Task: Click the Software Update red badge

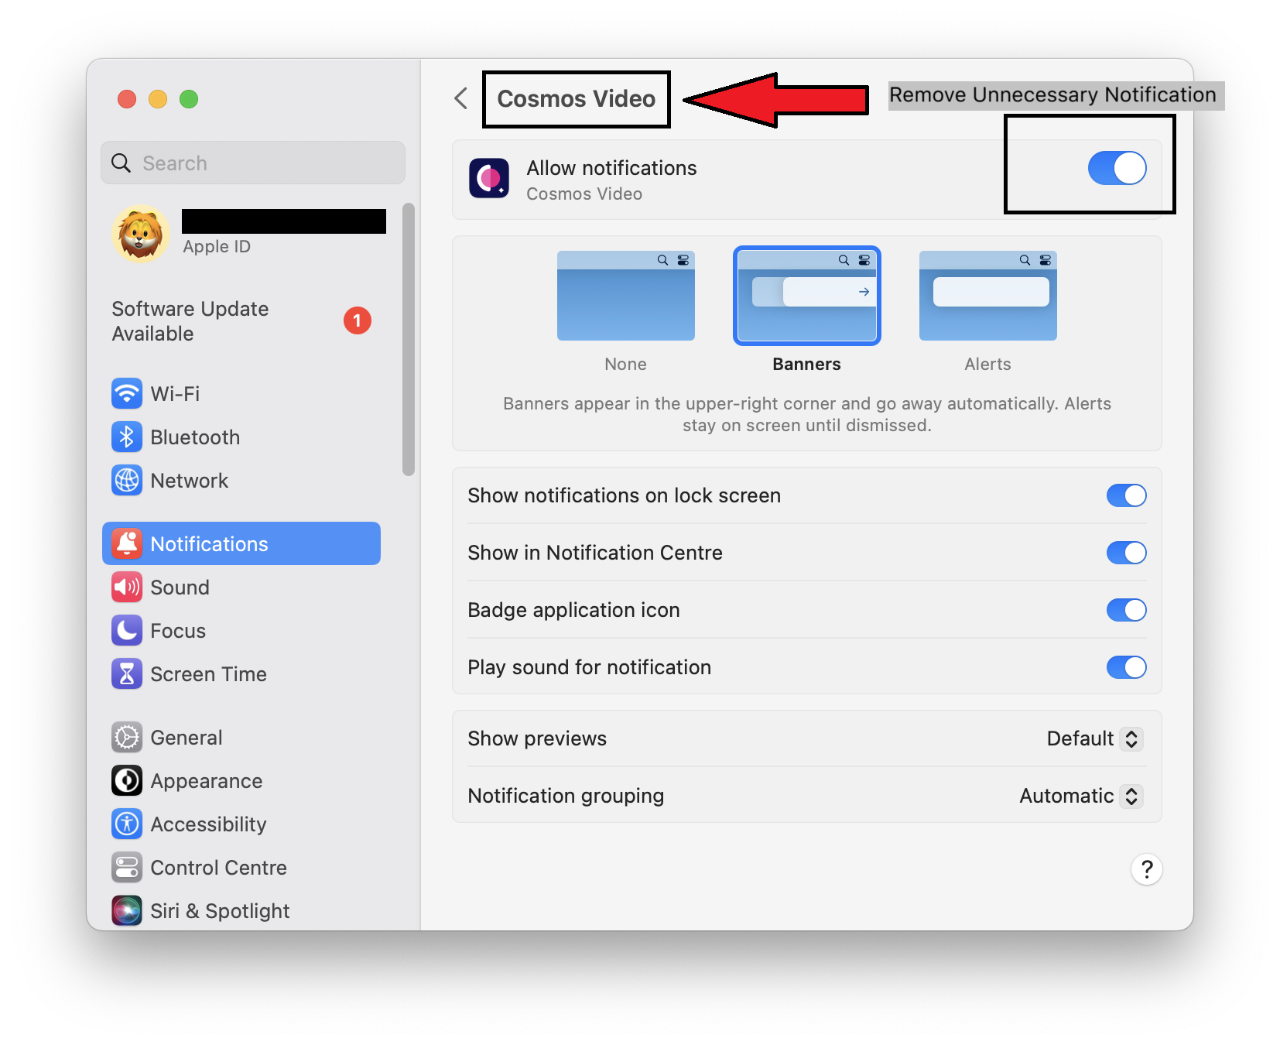Action: [357, 320]
